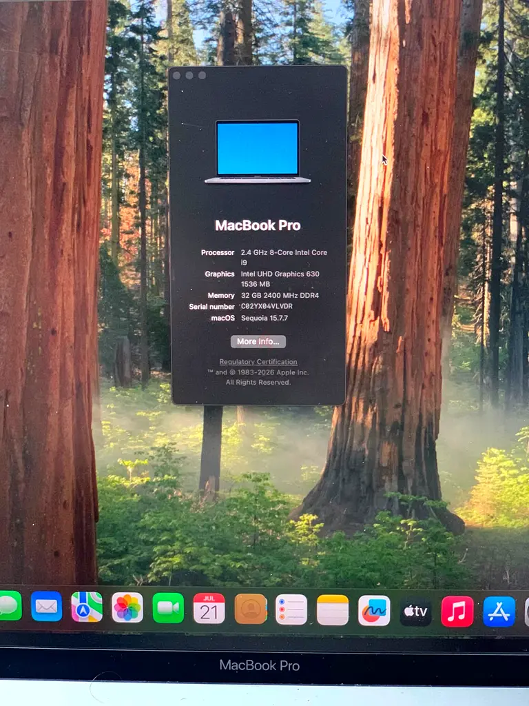Click the 2.4 GHz 8-Core Intel Core text
The height and width of the screenshot is (706, 529).
click(x=284, y=252)
